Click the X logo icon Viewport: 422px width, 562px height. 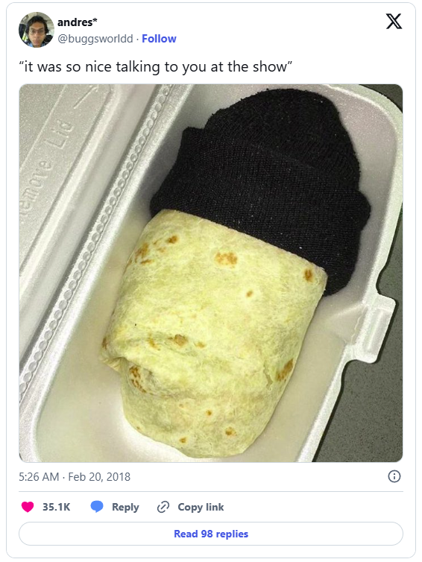pos(394,21)
